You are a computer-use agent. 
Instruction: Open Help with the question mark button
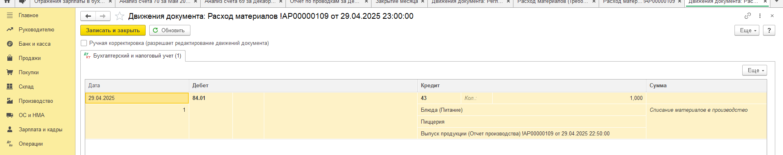click(x=769, y=30)
